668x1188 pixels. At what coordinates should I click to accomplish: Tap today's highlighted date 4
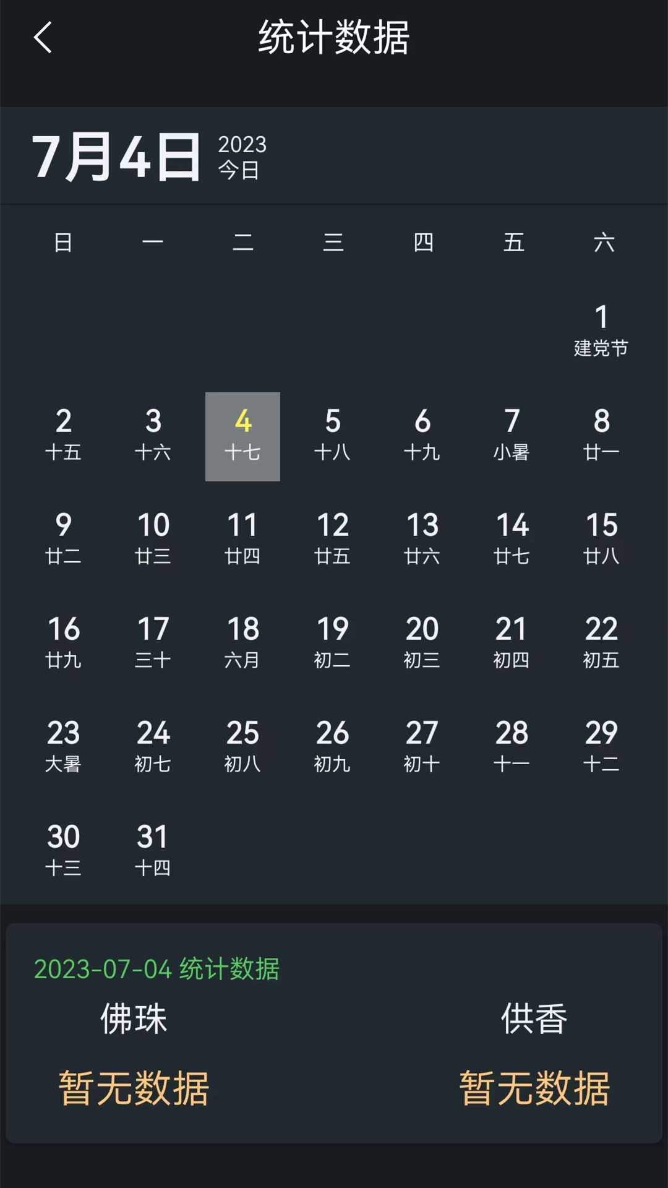[242, 436]
